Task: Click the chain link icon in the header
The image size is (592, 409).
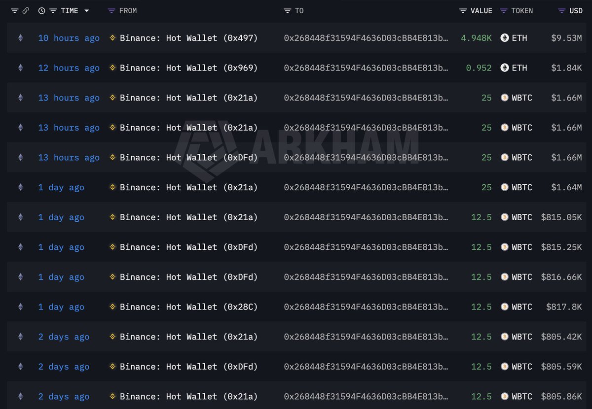Action: [x=26, y=10]
